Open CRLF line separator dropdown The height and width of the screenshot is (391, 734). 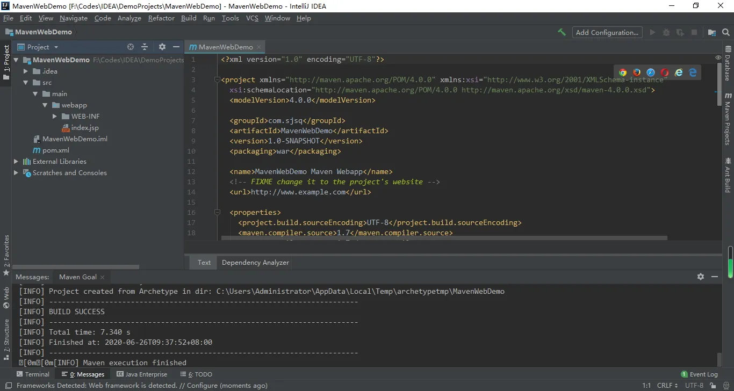(x=667, y=385)
